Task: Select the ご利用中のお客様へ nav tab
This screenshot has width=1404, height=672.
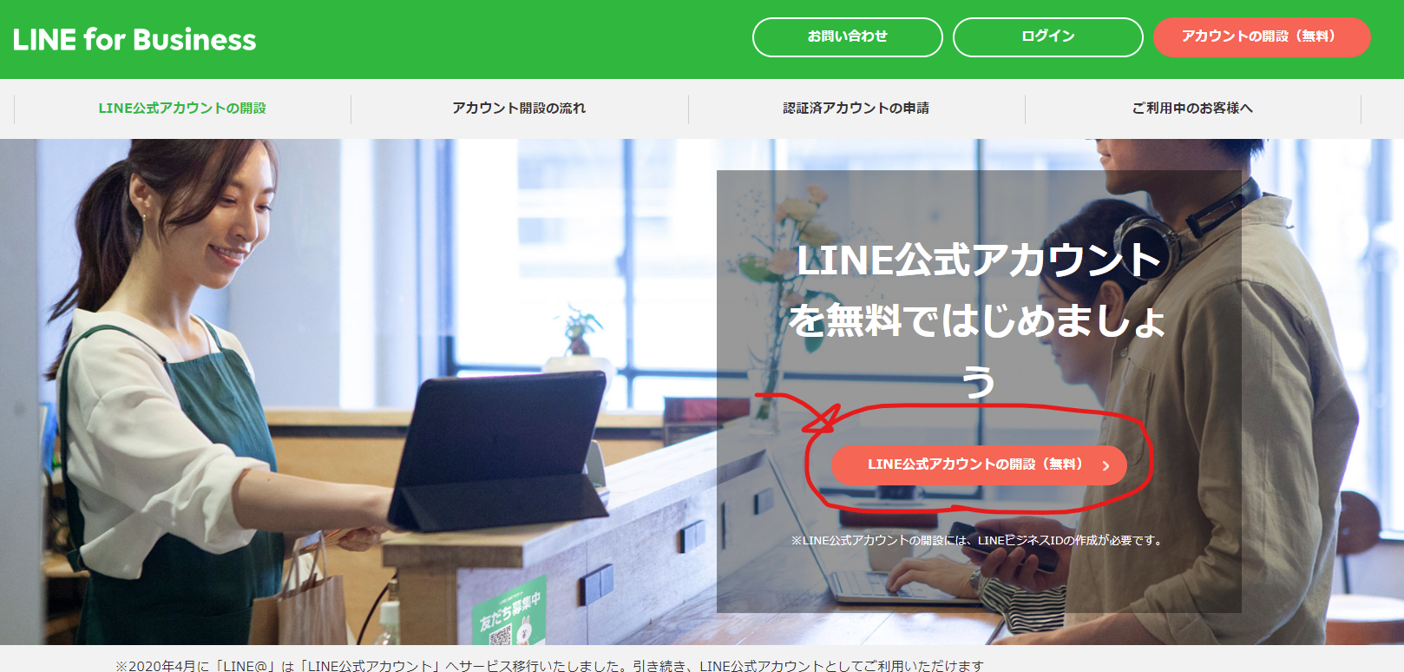Action: [x=1192, y=109]
